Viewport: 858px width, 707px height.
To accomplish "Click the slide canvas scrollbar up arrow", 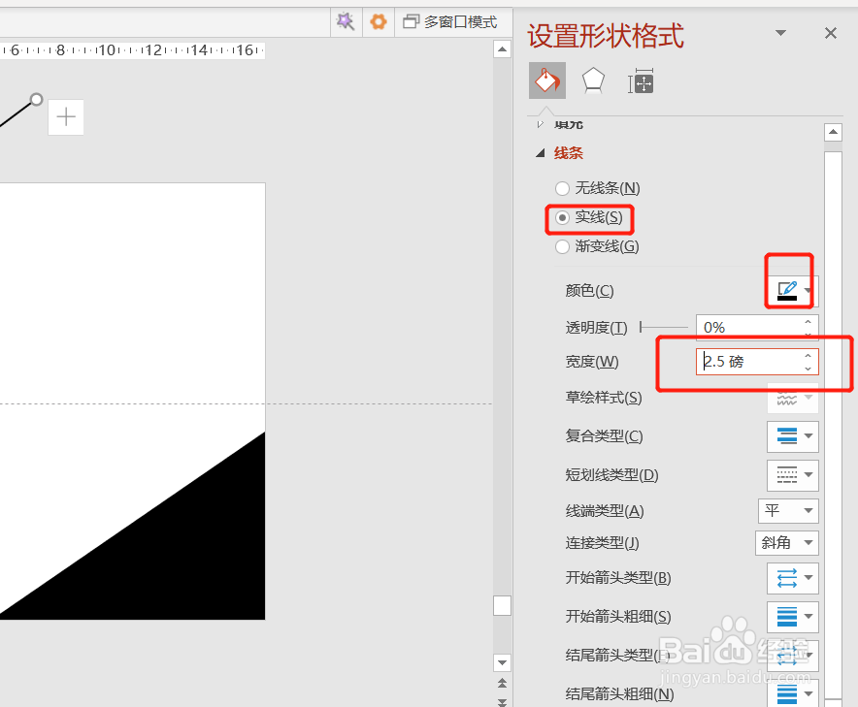I will click(503, 49).
